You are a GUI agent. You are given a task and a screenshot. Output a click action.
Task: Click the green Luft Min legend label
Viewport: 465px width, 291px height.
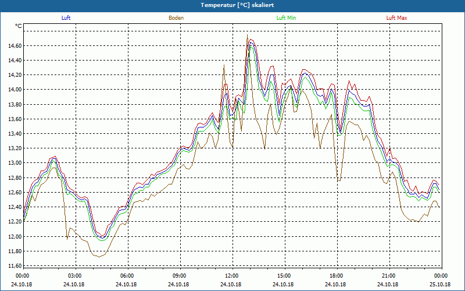[286, 18]
